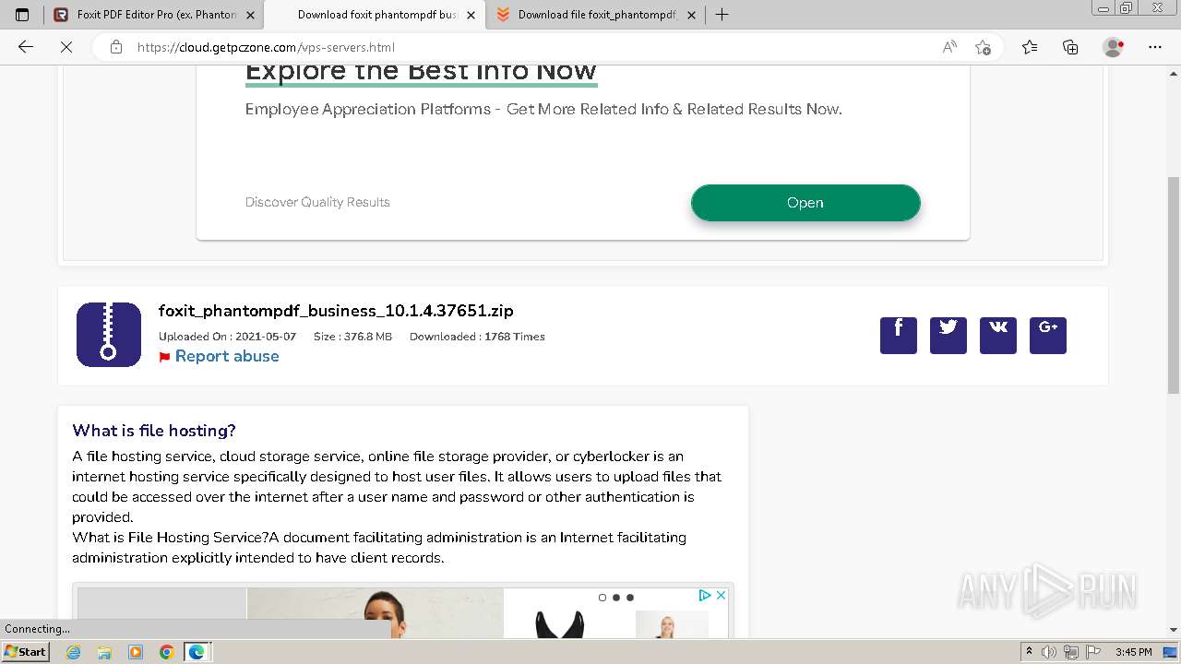Viewport: 1181px width, 664px height.
Task: Click the Report abuse link
Action: pos(227,356)
